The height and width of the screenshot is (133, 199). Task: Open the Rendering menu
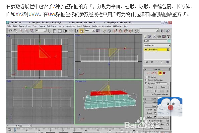96,26
